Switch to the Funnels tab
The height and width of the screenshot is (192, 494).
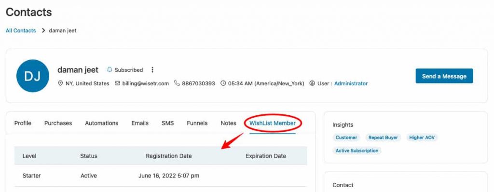click(x=197, y=123)
